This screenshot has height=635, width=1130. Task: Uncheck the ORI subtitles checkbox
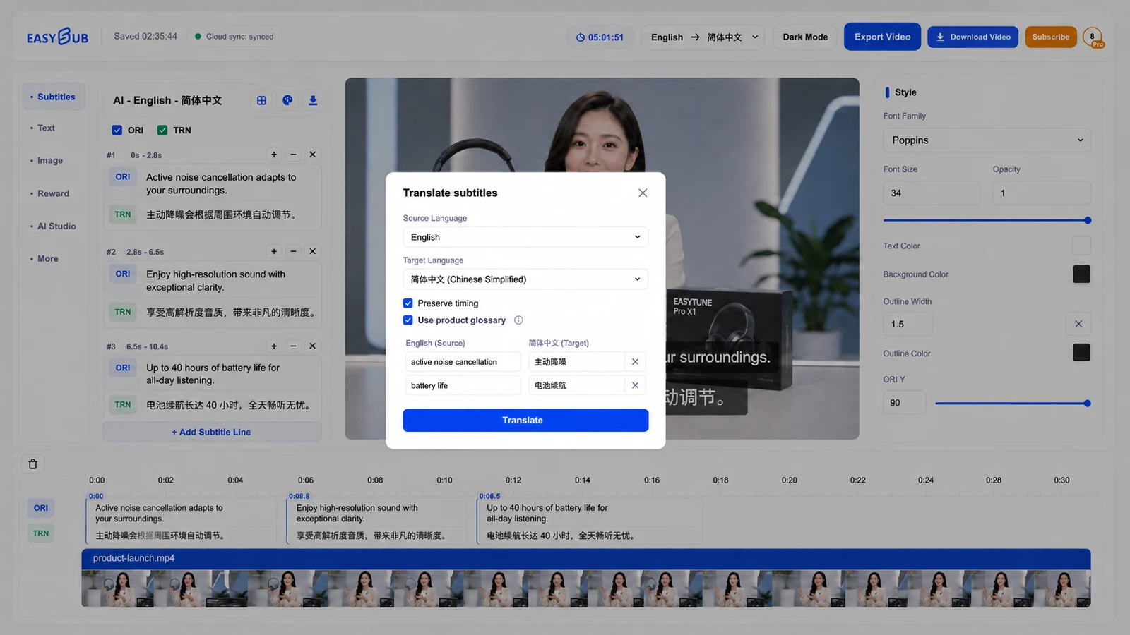[117, 130]
